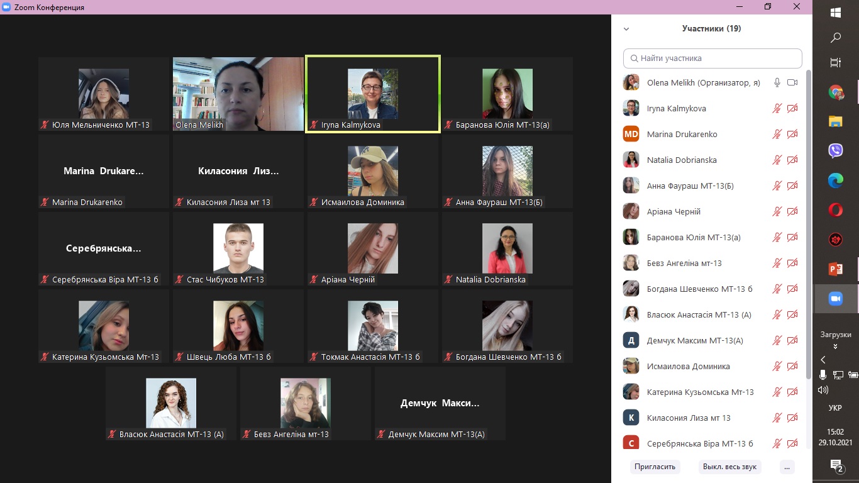Open the participants panel more options menu

(x=787, y=467)
